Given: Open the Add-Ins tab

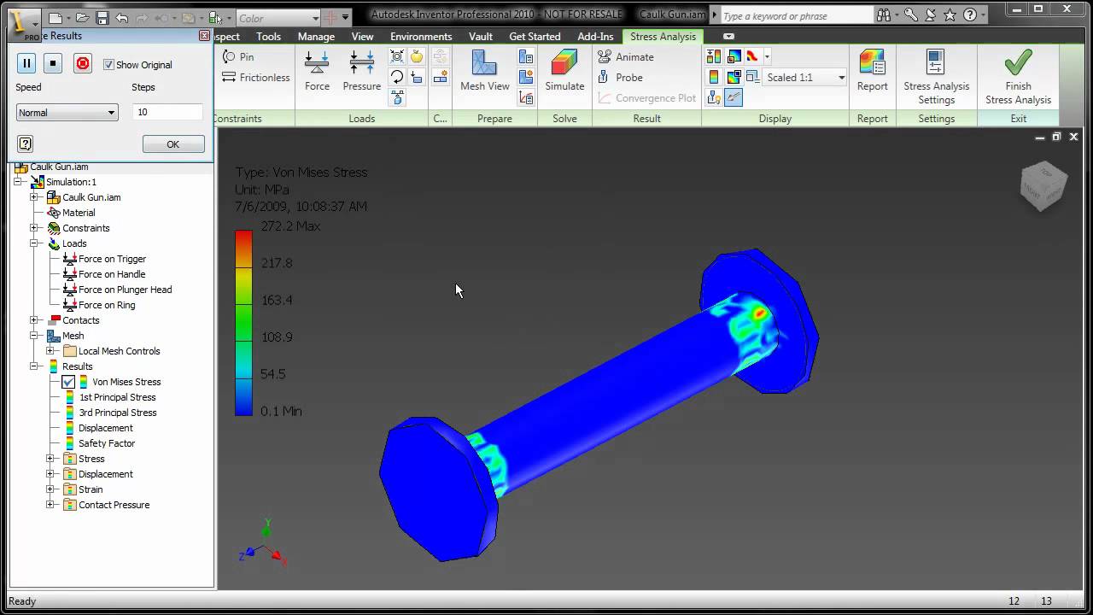Looking at the screenshot, I should pos(595,37).
